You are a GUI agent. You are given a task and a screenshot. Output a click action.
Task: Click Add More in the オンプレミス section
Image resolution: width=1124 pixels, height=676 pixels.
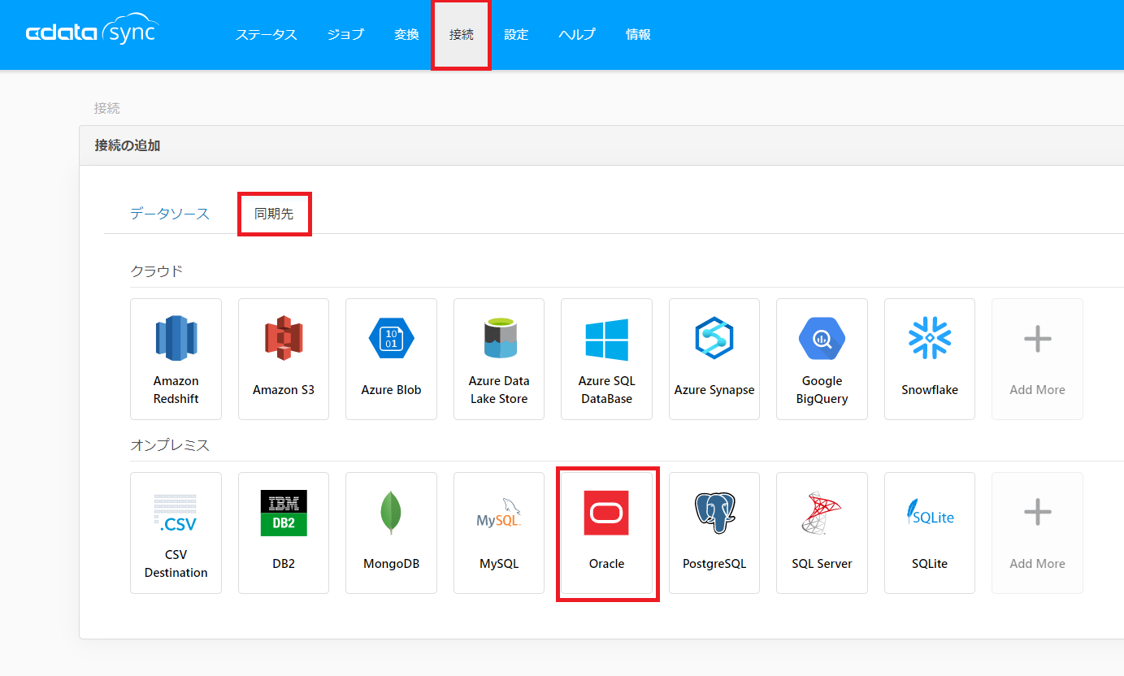click(1037, 533)
